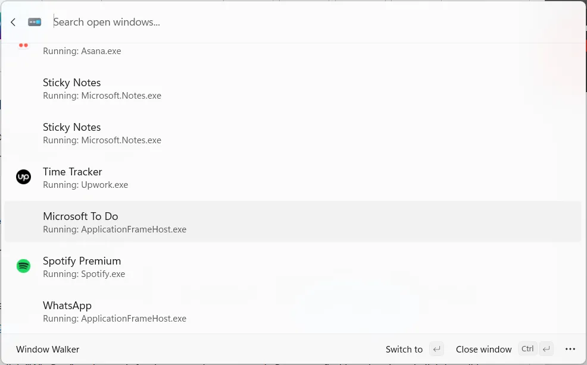Viewport: 587px width, 365px height.
Task: Click the Upwork icon beside Time Tracker
Action: (23, 177)
